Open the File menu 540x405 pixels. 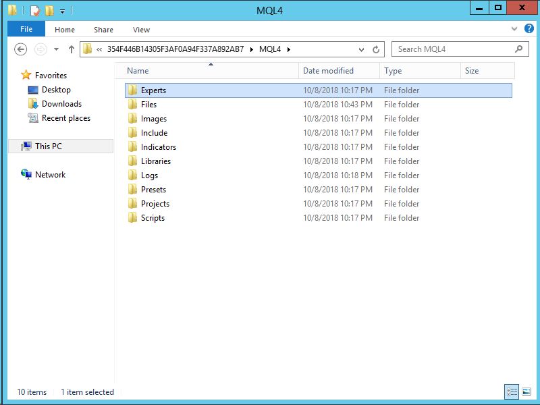tap(26, 29)
